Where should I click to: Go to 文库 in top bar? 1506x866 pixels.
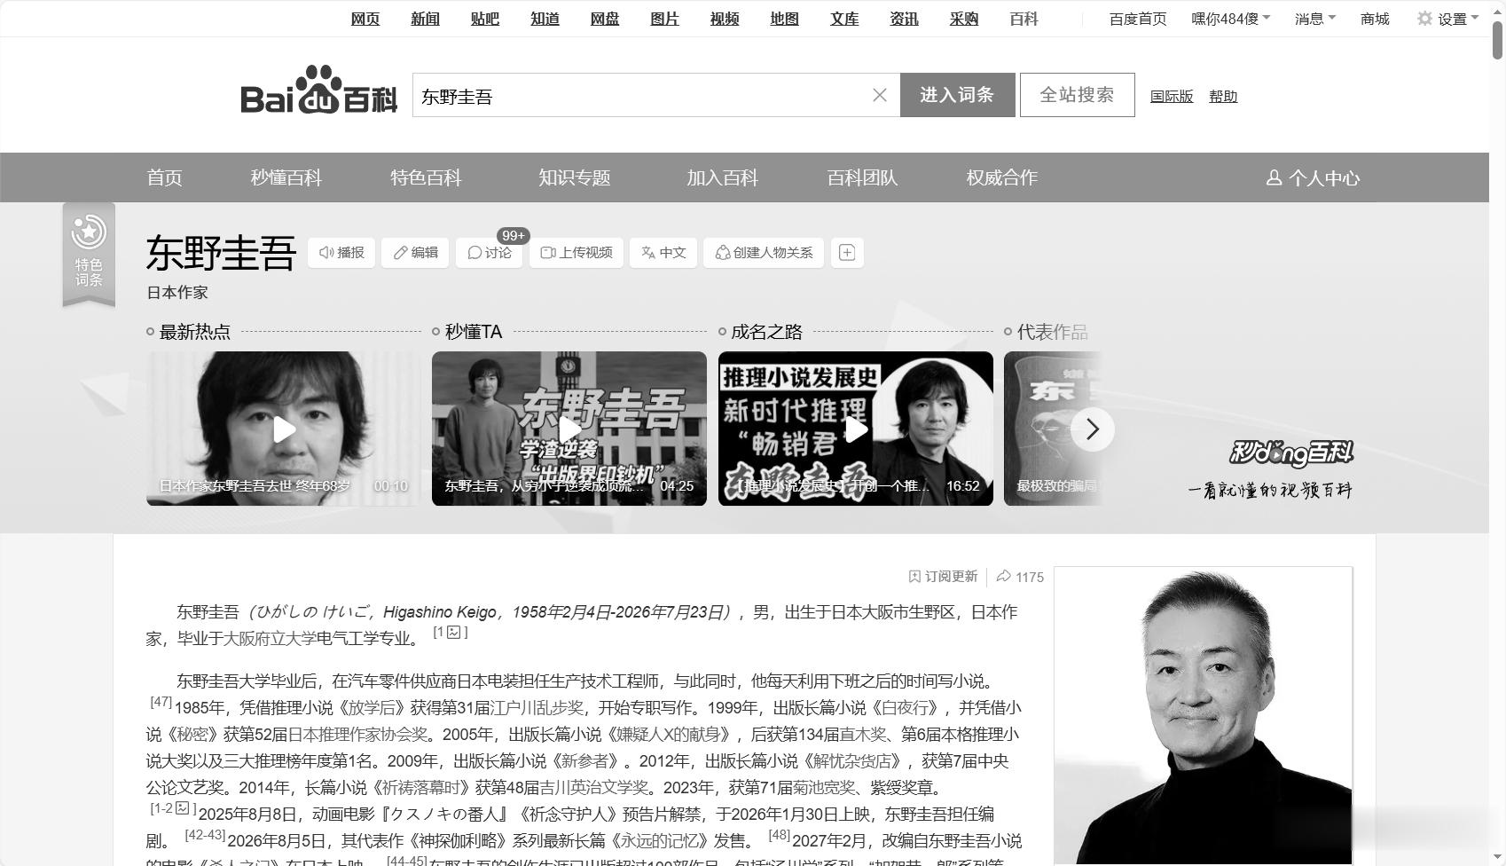(x=844, y=19)
